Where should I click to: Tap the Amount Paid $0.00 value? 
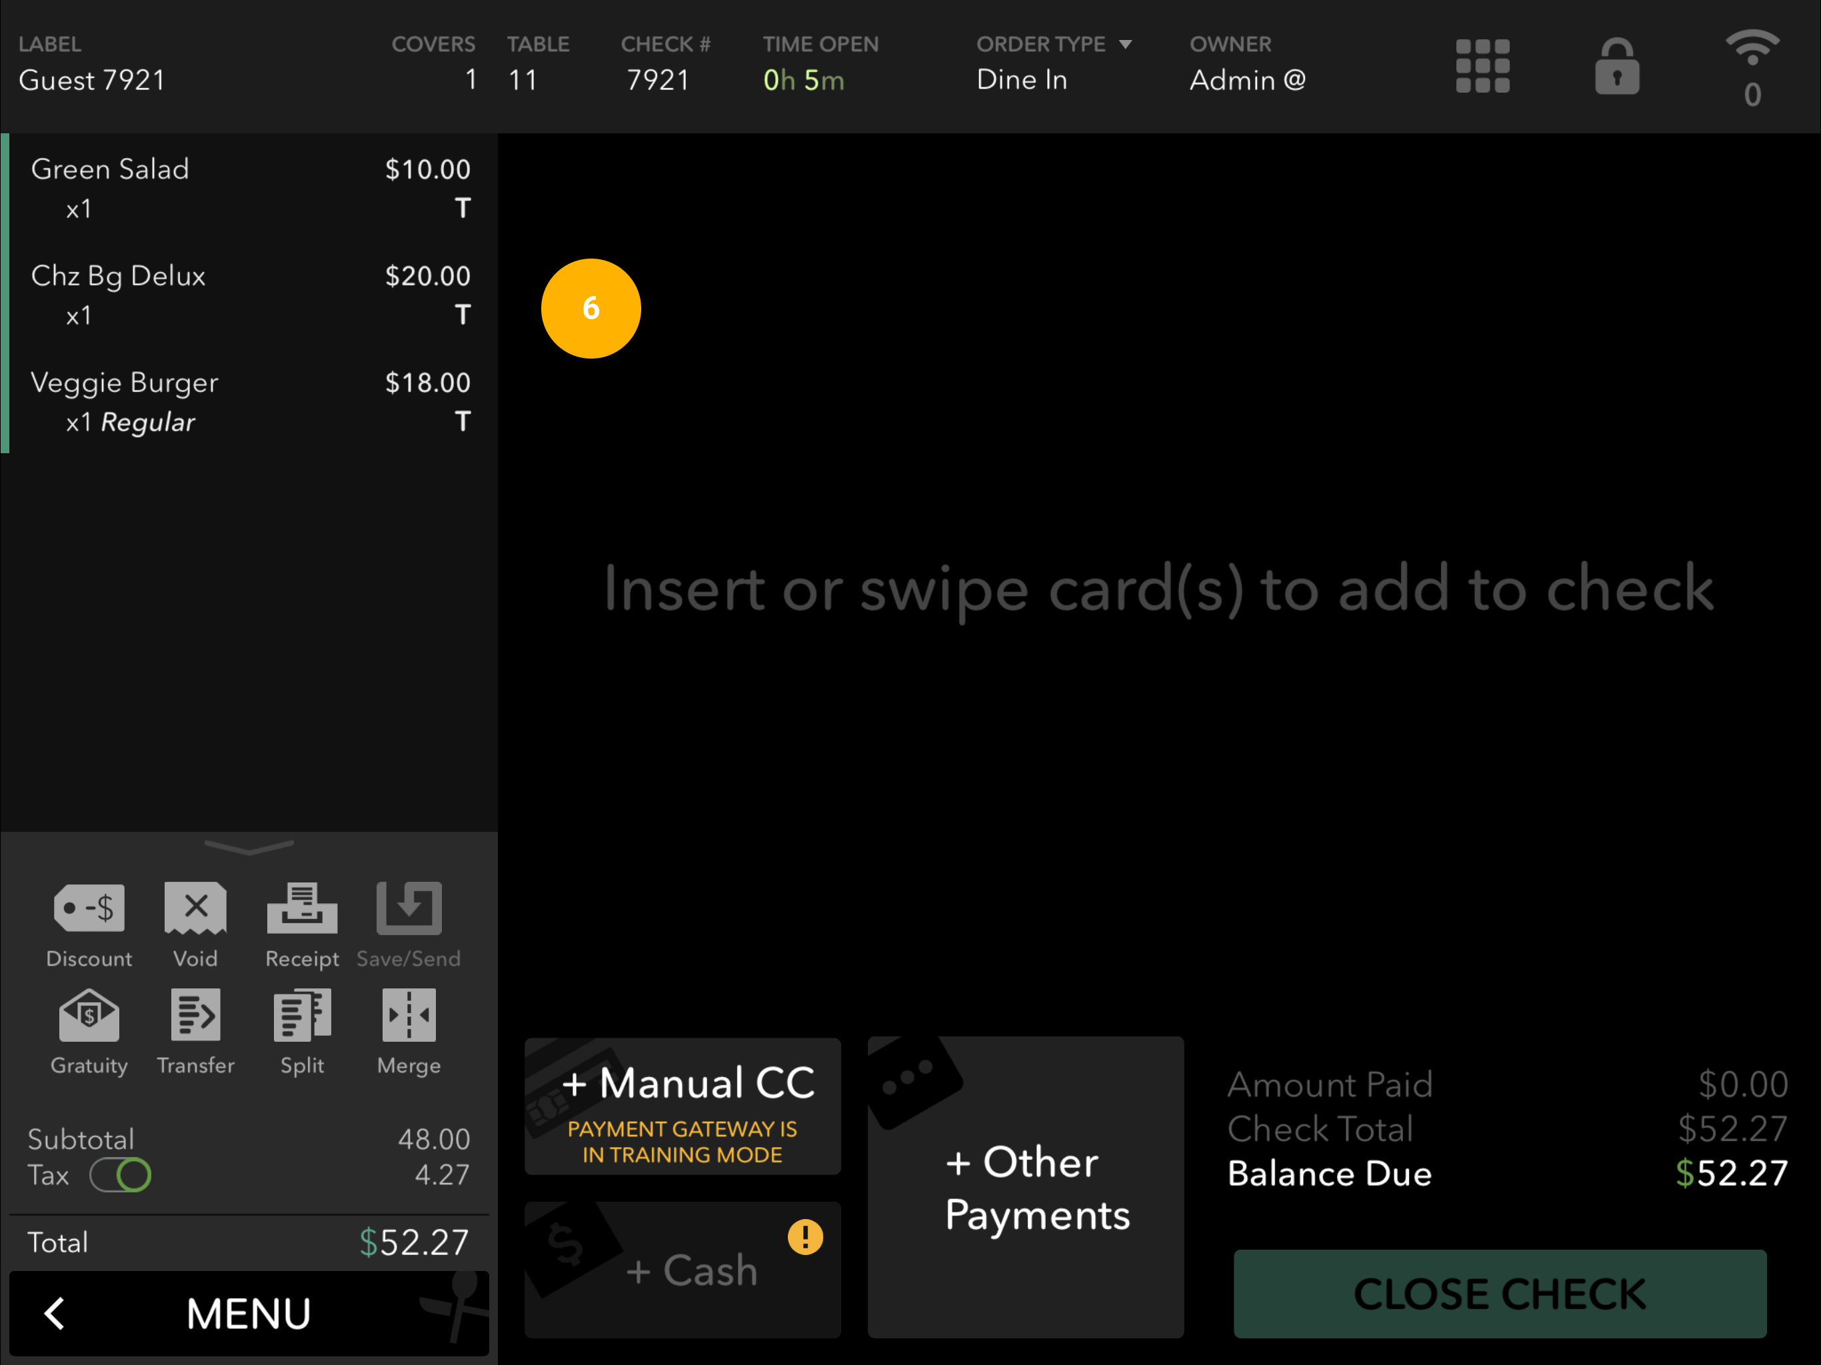(1743, 1084)
